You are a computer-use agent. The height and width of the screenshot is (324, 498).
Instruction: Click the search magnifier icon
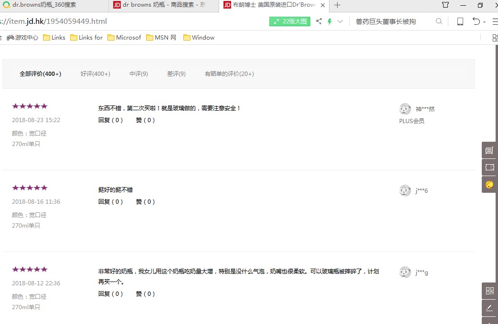439,21
